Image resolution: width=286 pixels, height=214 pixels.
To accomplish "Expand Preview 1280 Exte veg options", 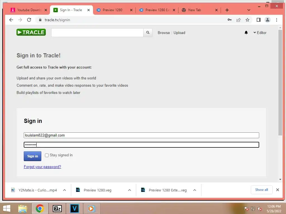I will (195, 190).
